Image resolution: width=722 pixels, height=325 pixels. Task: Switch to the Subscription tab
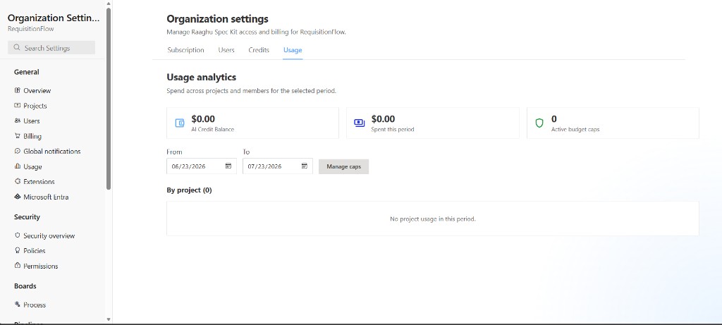[185, 50]
